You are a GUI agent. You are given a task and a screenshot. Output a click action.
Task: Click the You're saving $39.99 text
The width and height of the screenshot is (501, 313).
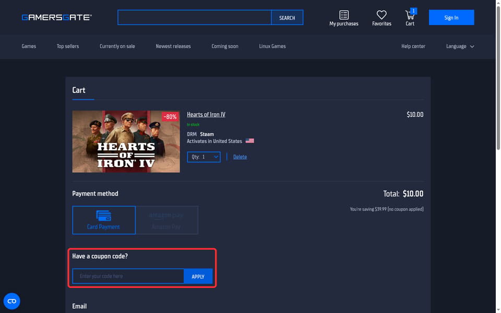pos(387,209)
